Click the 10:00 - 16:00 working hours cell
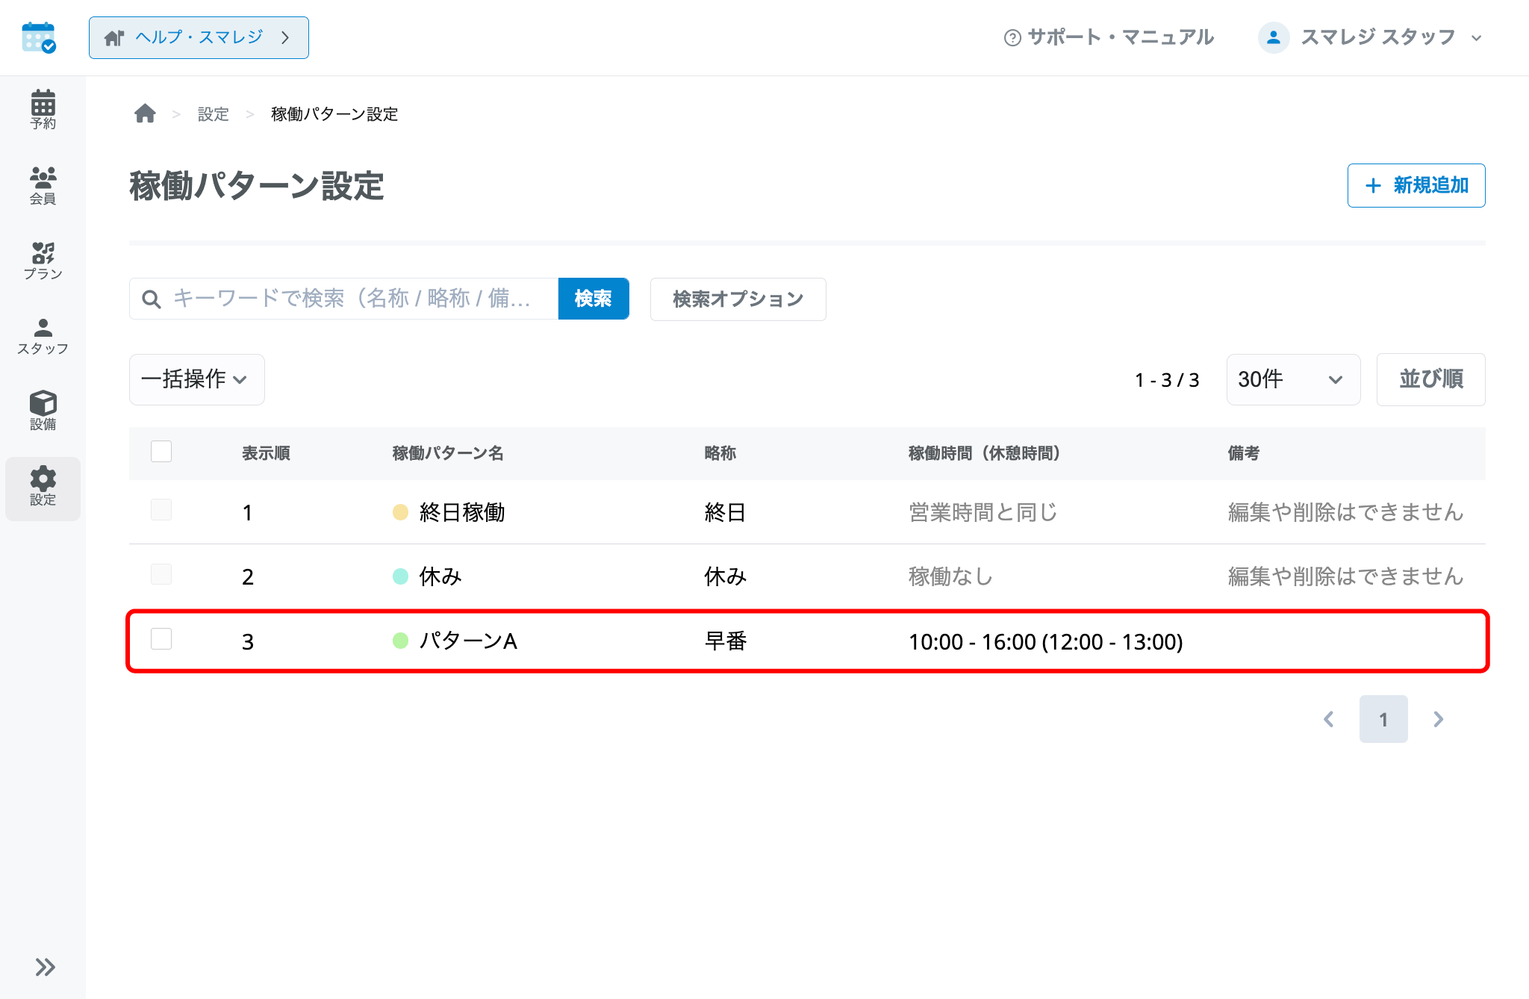 pyautogui.click(x=1045, y=642)
